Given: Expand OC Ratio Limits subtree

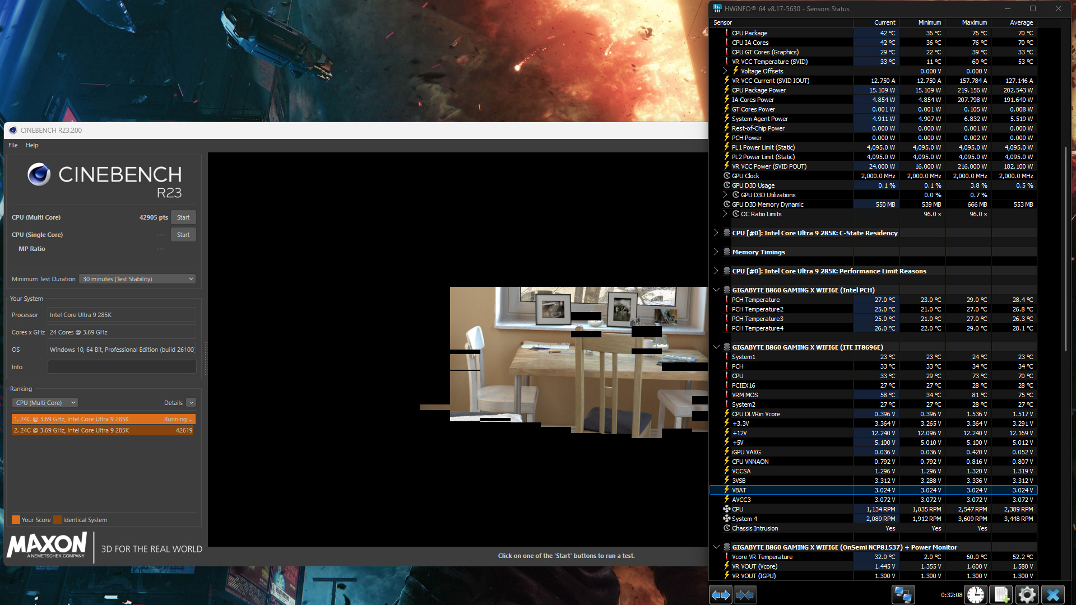Looking at the screenshot, I should click(x=725, y=214).
